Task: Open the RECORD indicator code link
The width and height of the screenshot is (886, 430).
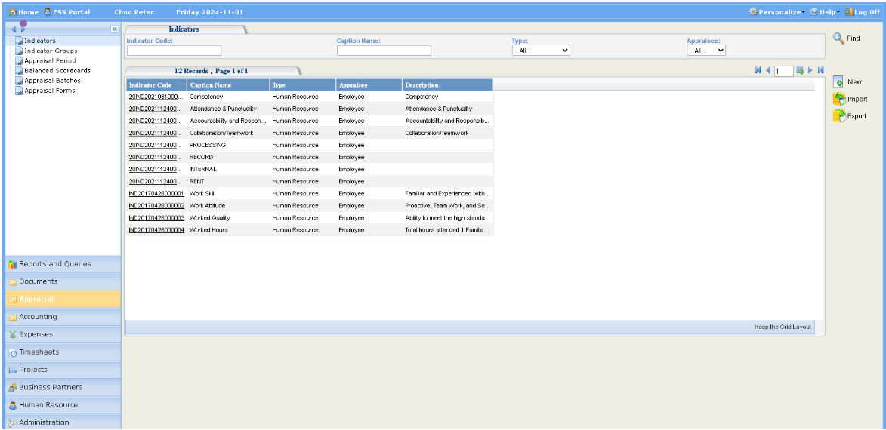Action: 156,158
